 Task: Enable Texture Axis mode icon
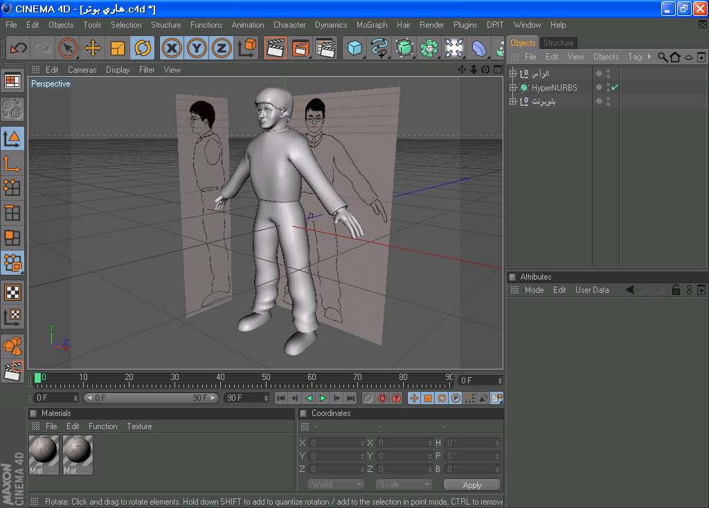(x=12, y=317)
